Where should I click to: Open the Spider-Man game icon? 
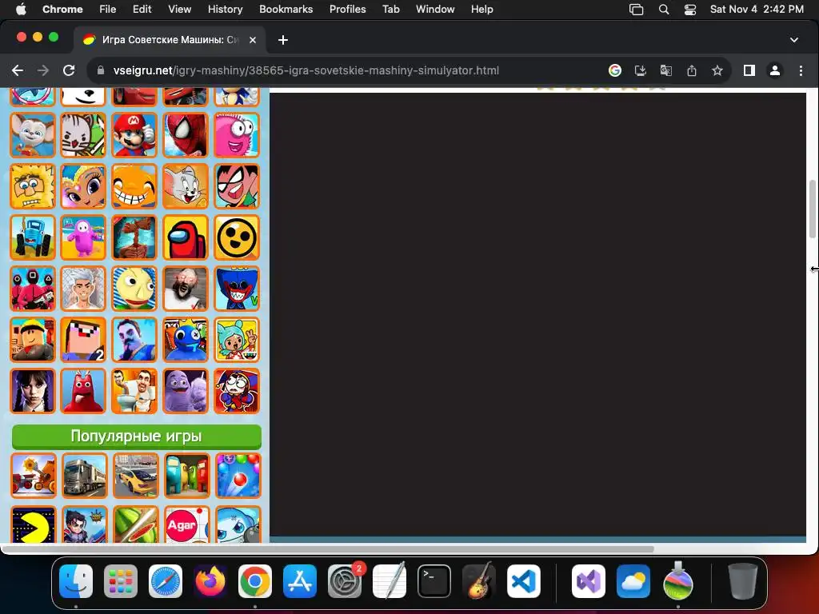point(186,135)
